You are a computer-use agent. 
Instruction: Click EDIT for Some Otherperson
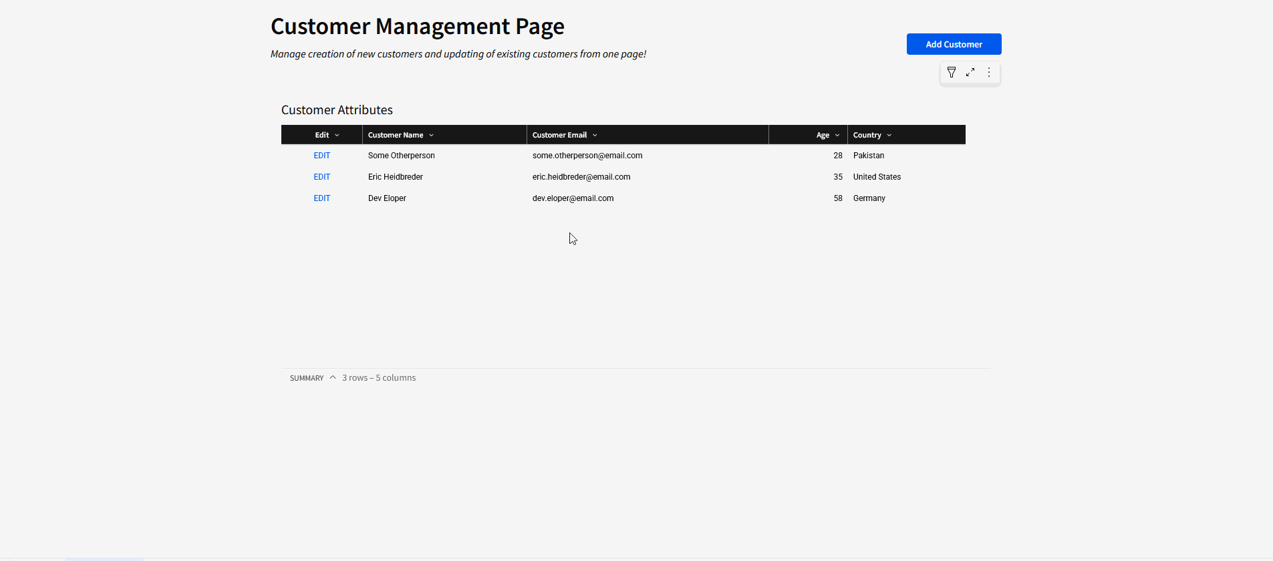pyautogui.click(x=322, y=156)
